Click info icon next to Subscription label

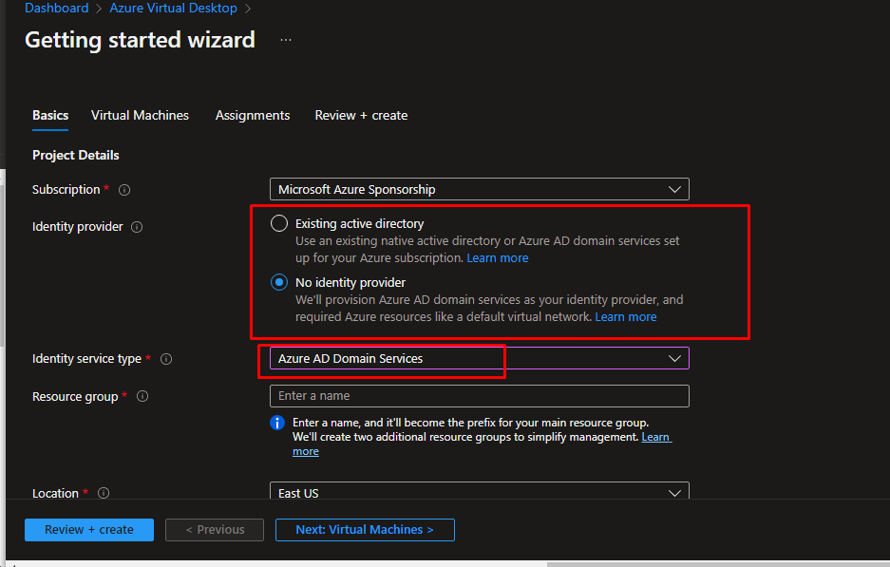(124, 190)
